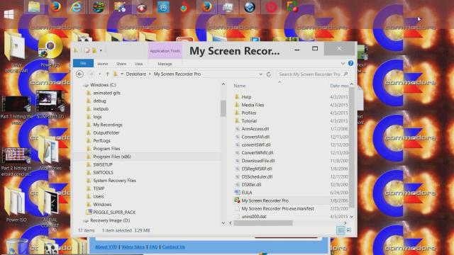Open the Share ribbon tab
454x255 pixels.
(121, 64)
